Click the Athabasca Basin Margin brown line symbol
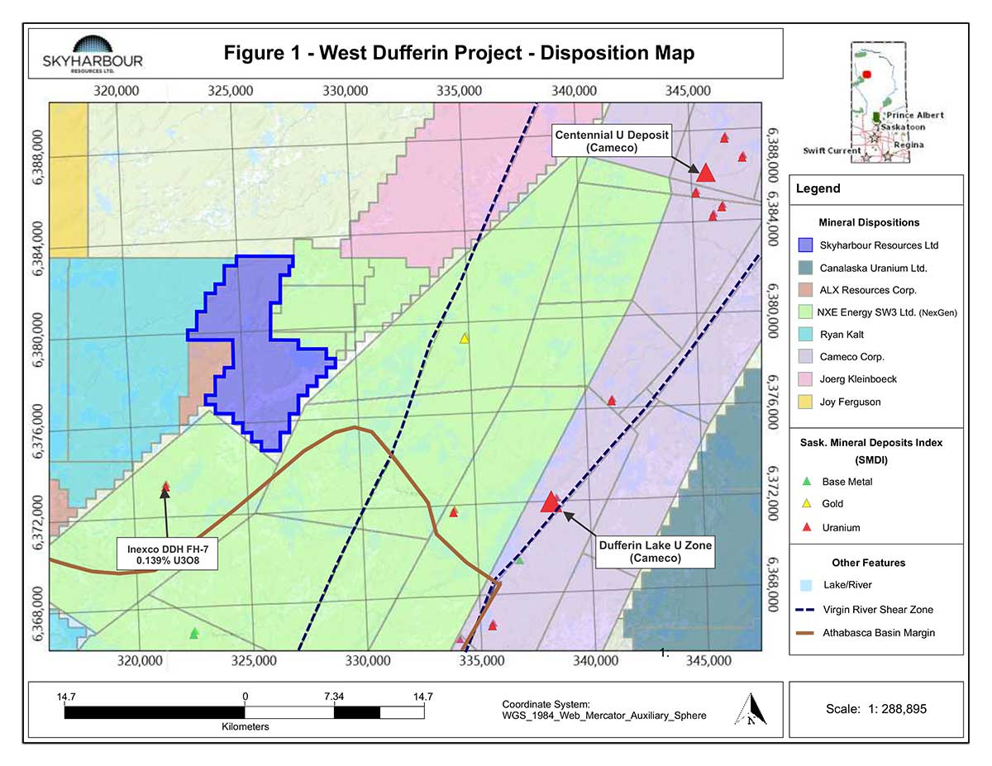Image resolution: width=992 pixels, height=766 pixels. [x=806, y=634]
